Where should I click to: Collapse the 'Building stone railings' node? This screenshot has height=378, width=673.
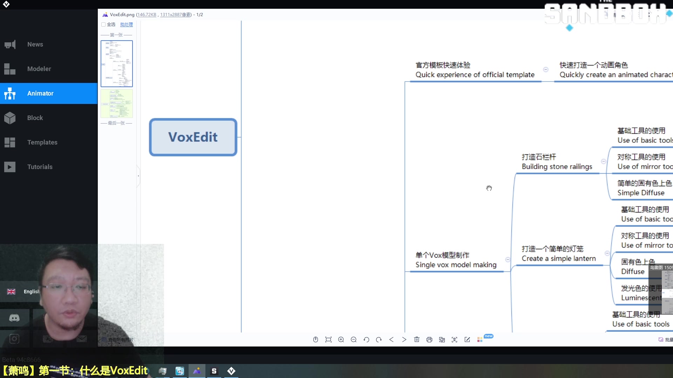603,161
